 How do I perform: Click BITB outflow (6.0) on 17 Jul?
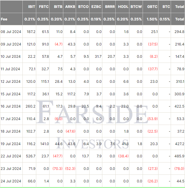[58, 119]
